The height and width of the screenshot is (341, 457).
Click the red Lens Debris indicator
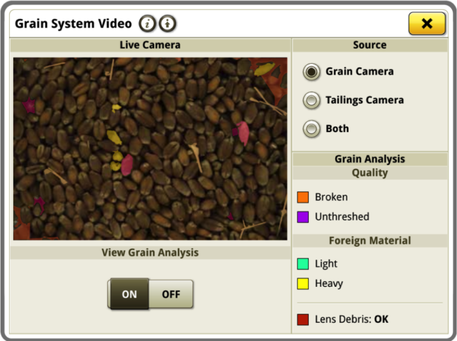(x=303, y=319)
